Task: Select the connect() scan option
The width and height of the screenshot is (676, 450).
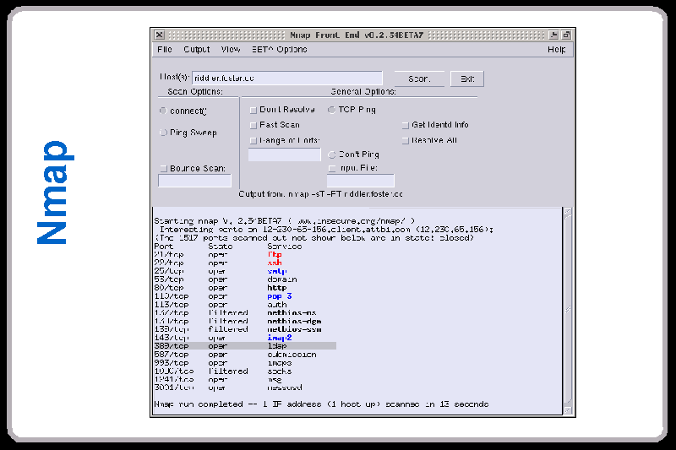Action: [x=163, y=111]
